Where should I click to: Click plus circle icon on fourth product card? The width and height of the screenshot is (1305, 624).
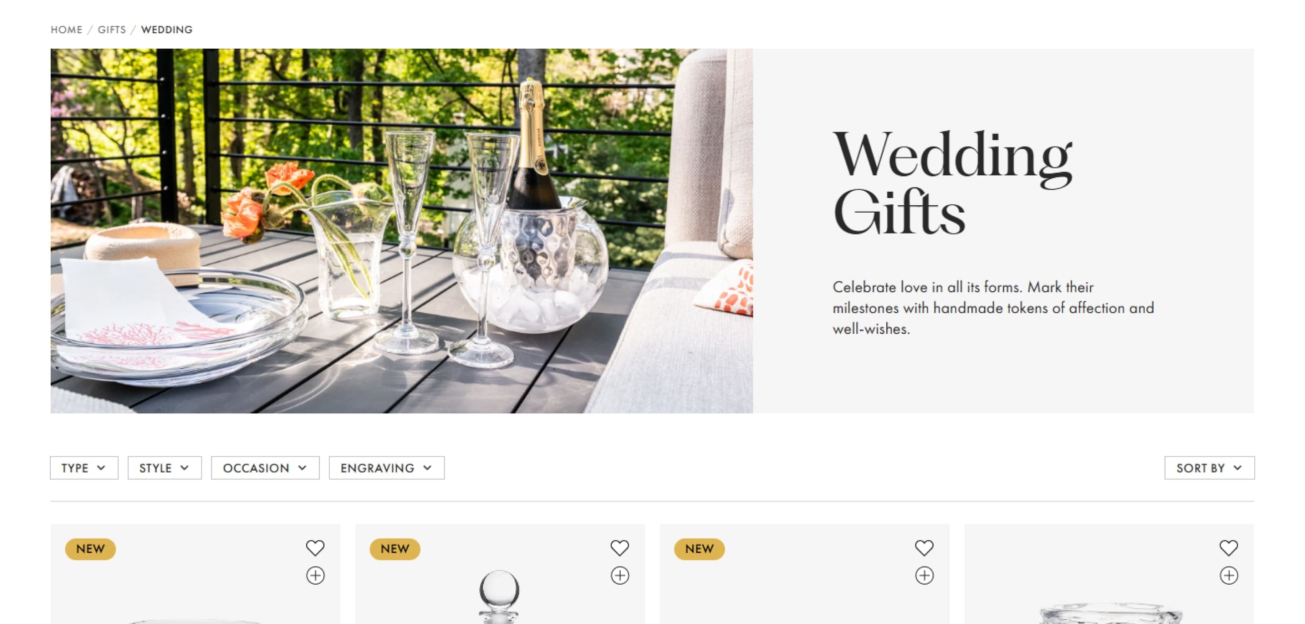click(1229, 575)
